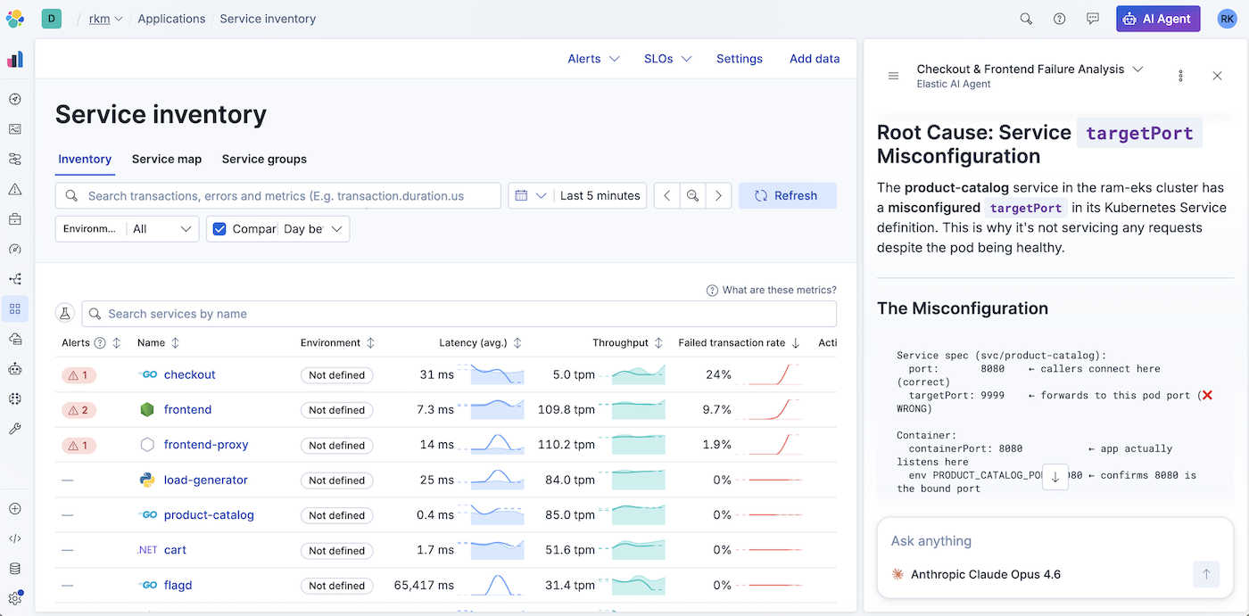The height and width of the screenshot is (616, 1249).
Task: Click the beaker technical preview icon
Action: (x=64, y=314)
